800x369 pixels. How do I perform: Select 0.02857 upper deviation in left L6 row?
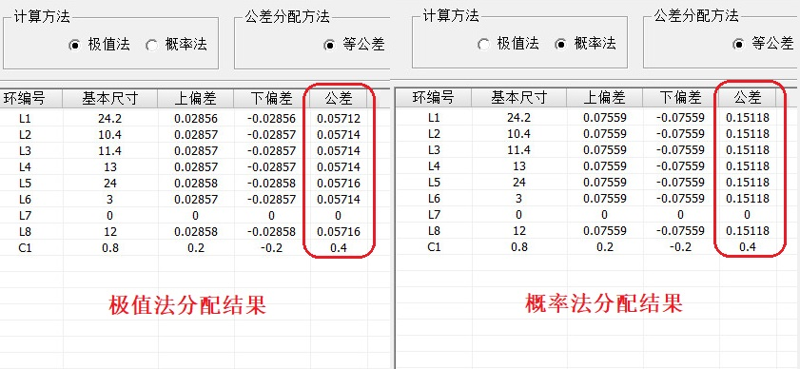click(x=195, y=200)
